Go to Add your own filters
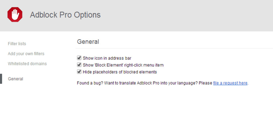Viewport: 273px width, 121px height. pyautogui.click(x=26, y=54)
